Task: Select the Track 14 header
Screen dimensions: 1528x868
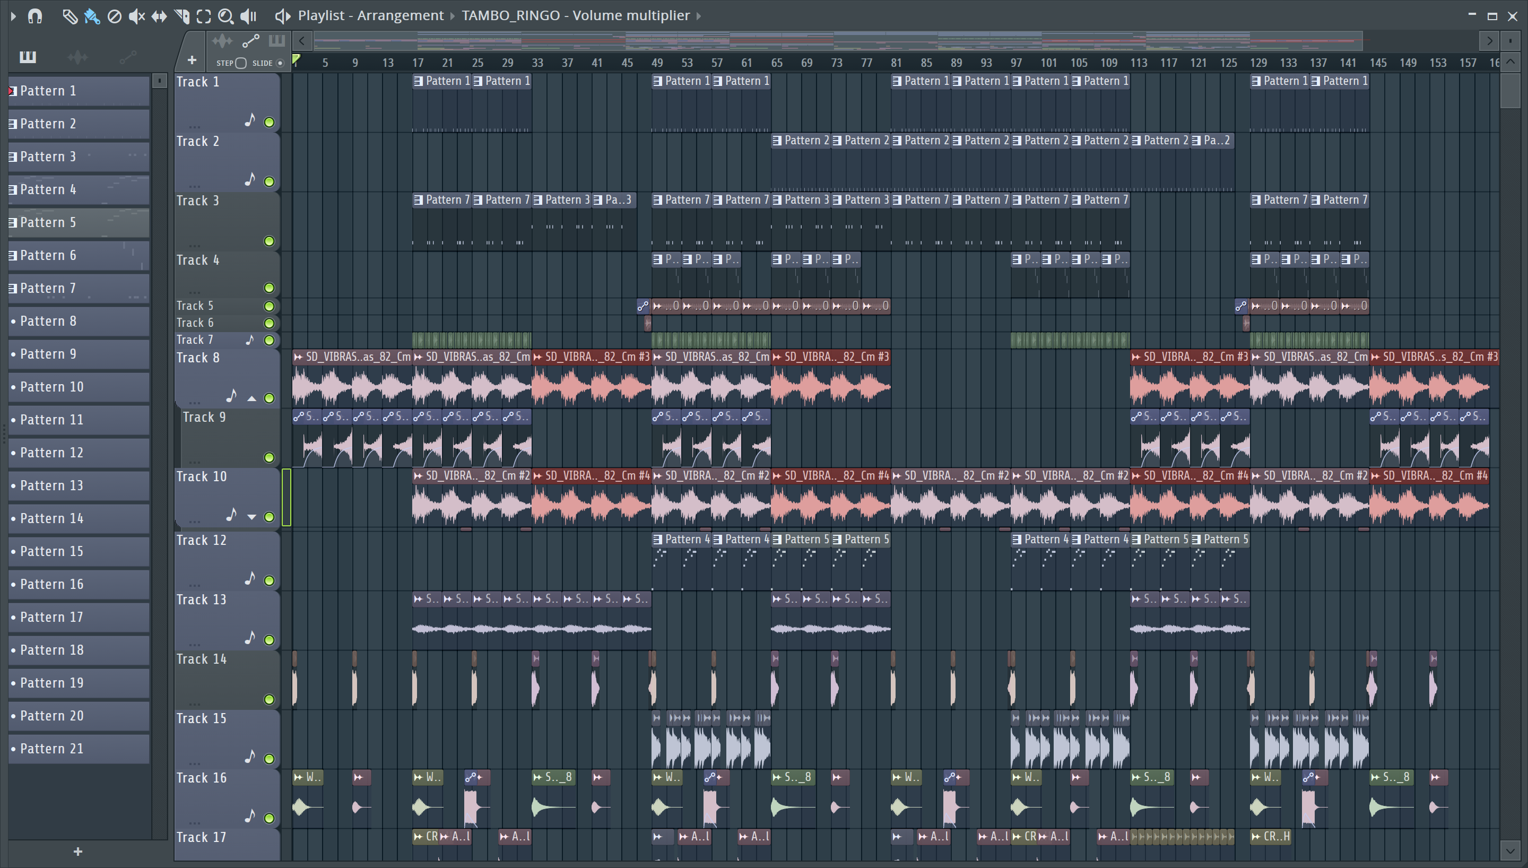Action: pos(227,680)
